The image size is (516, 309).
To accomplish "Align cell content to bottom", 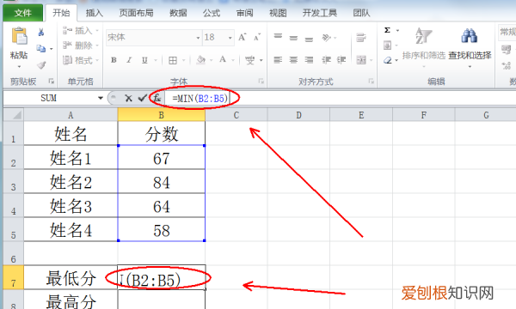I will click(x=309, y=39).
